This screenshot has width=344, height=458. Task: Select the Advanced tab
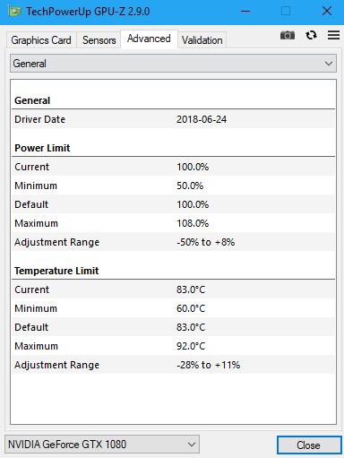(x=149, y=39)
